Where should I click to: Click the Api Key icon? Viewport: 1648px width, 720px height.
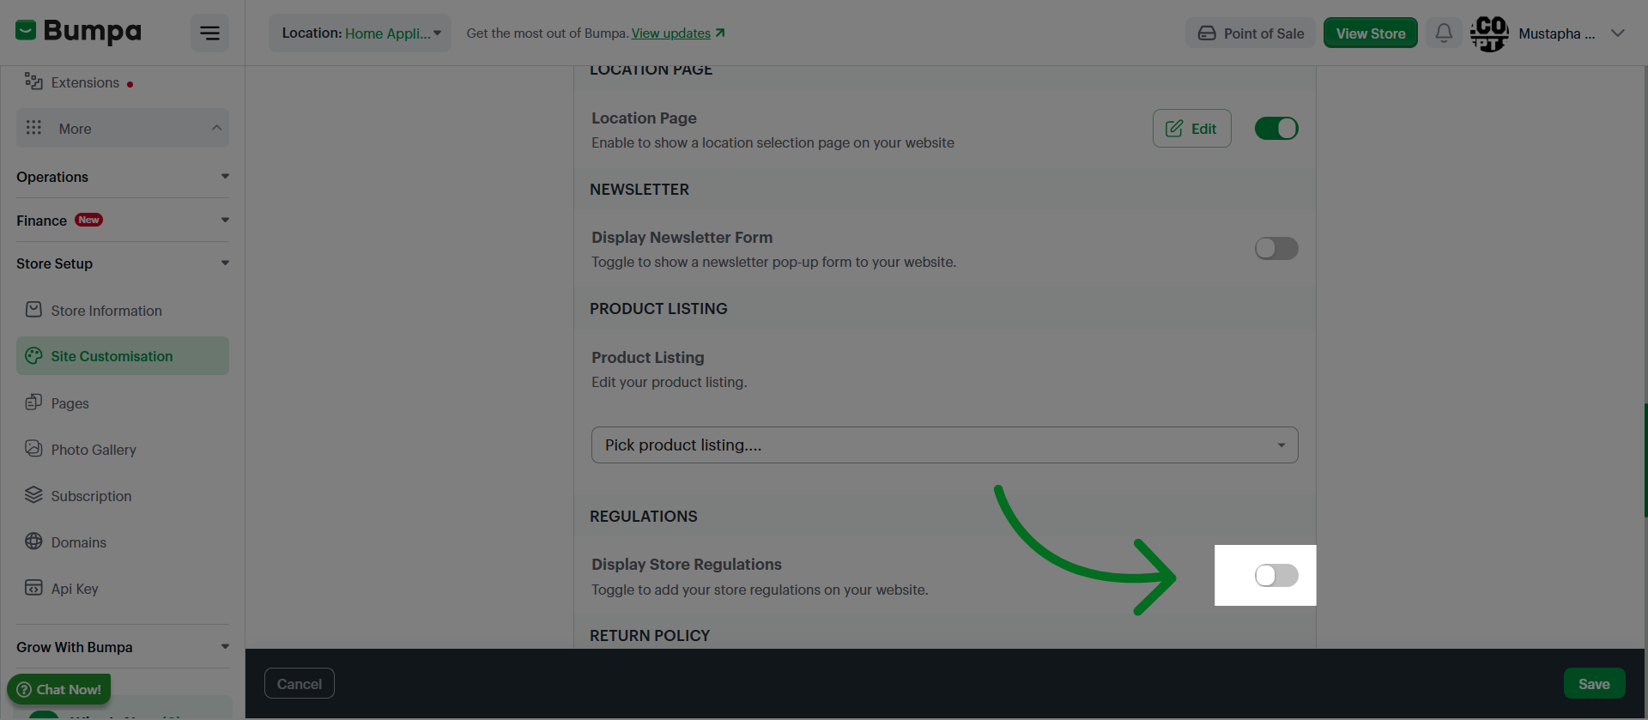(x=33, y=588)
